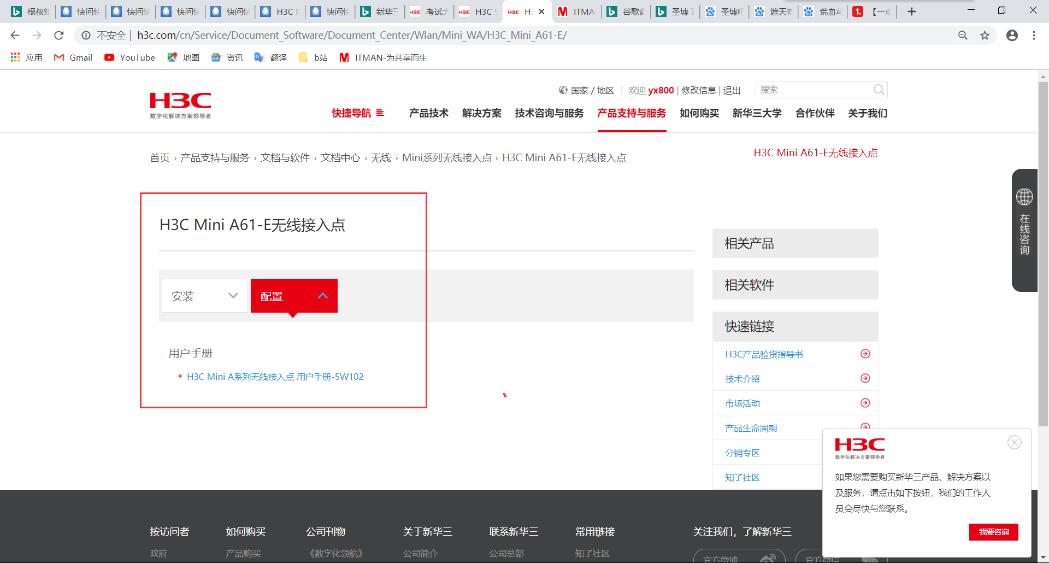Open the 合作伙伴 menu
The width and height of the screenshot is (1049, 563).
[x=815, y=113]
